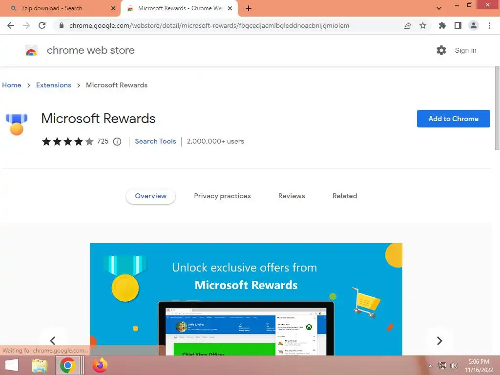500x375 pixels.
Task: Show rating info via the circled i icon
Action: click(117, 141)
